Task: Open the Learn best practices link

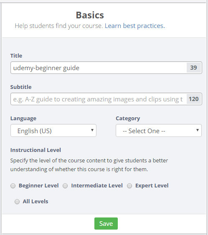Action: (134, 26)
